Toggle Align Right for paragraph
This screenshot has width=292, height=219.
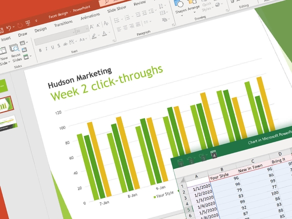pyautogui.click(x=131, y=26)
